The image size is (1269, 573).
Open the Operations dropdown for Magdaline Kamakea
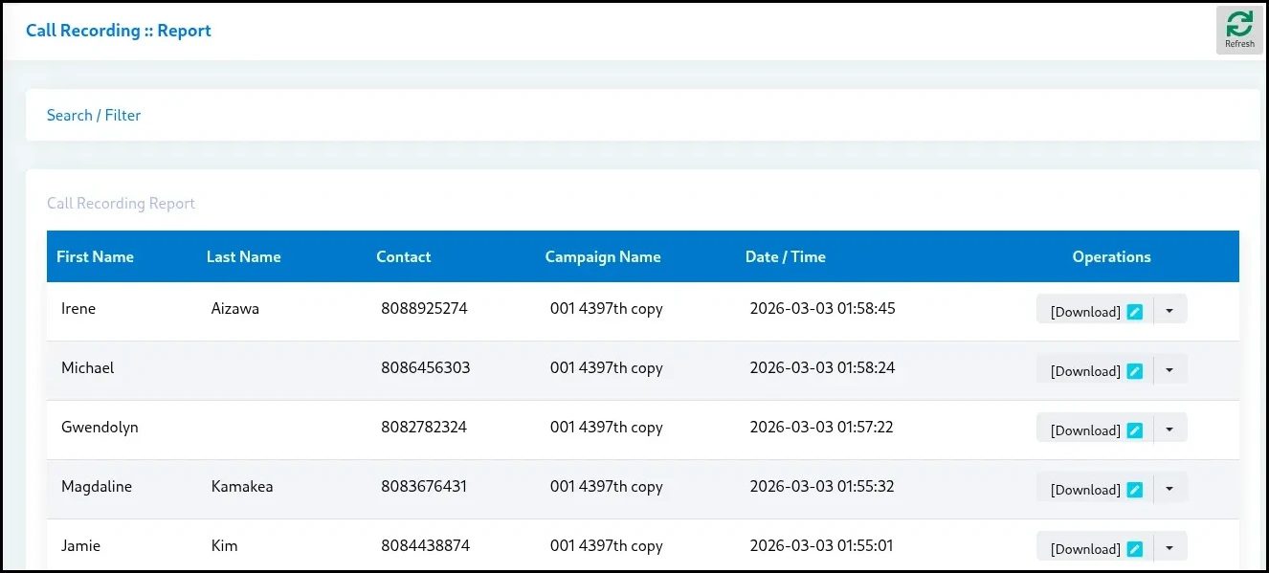1170,487
